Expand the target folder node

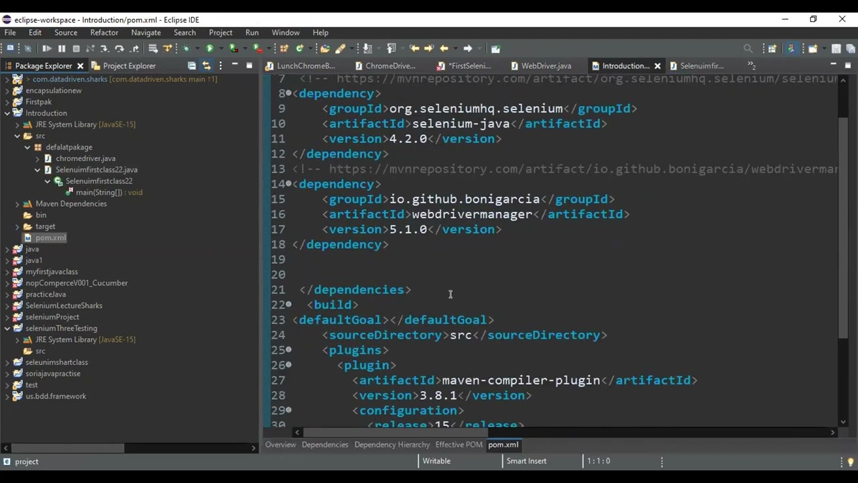(17, 226)
